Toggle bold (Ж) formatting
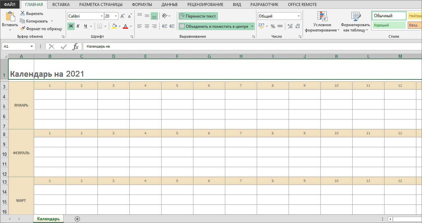Screen dimensions: 422x223 (71, 26)
